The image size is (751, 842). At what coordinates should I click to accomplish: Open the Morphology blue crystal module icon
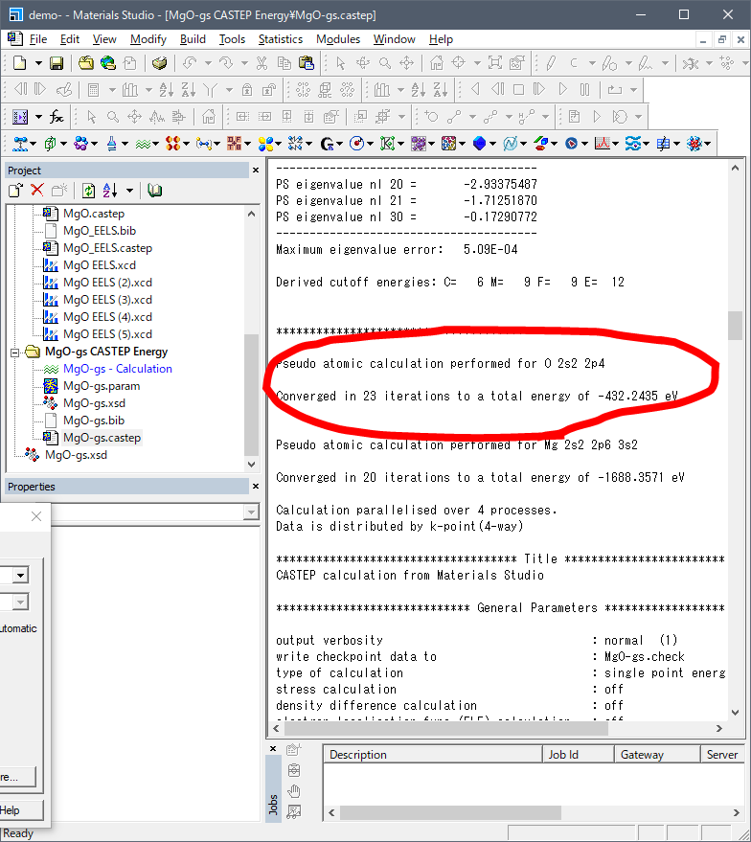click(x=479, y=144)
